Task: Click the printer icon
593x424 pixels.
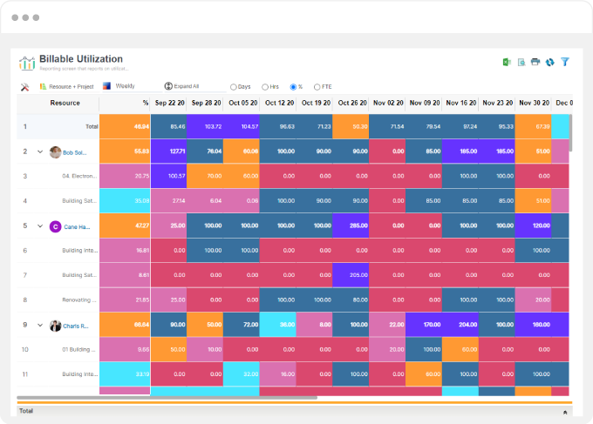Action: [535, 62]
